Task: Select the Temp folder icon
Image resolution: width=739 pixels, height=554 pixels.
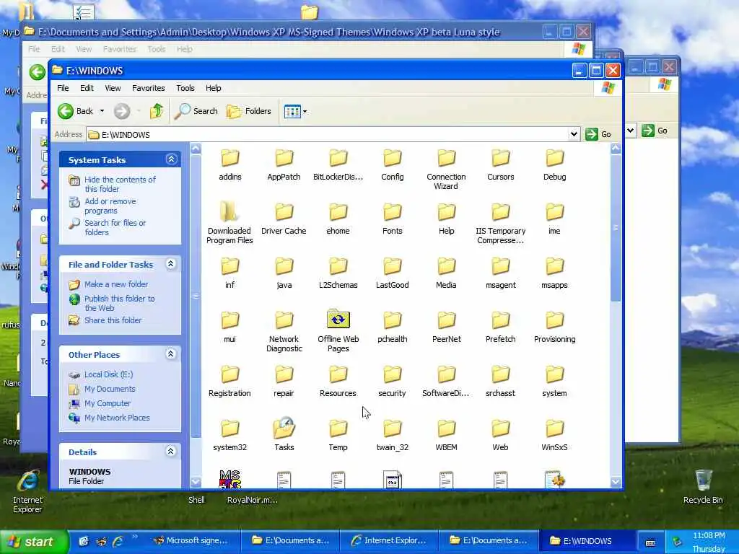Action: [338, 429]
